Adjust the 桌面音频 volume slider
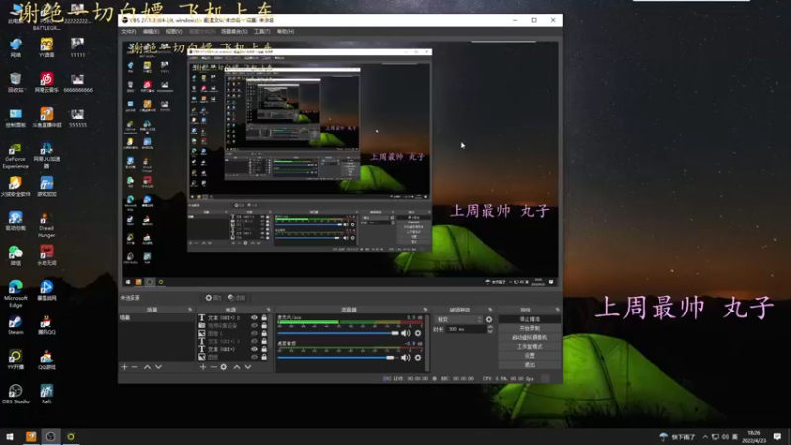 click(336, 358)
